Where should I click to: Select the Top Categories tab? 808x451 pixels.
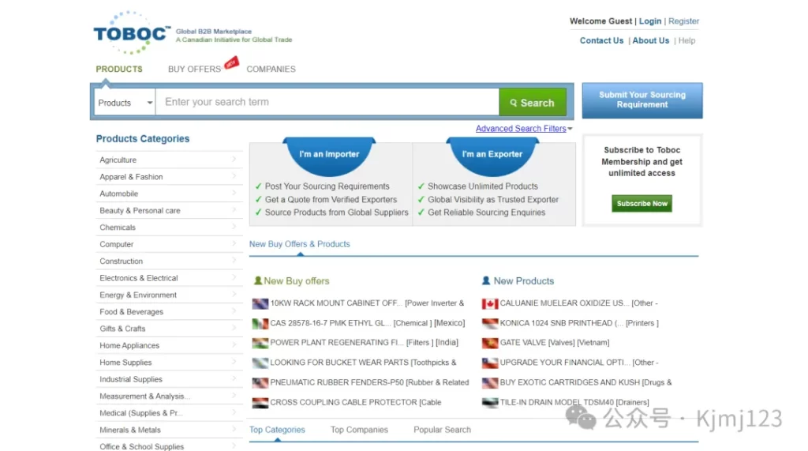(277, 430)
